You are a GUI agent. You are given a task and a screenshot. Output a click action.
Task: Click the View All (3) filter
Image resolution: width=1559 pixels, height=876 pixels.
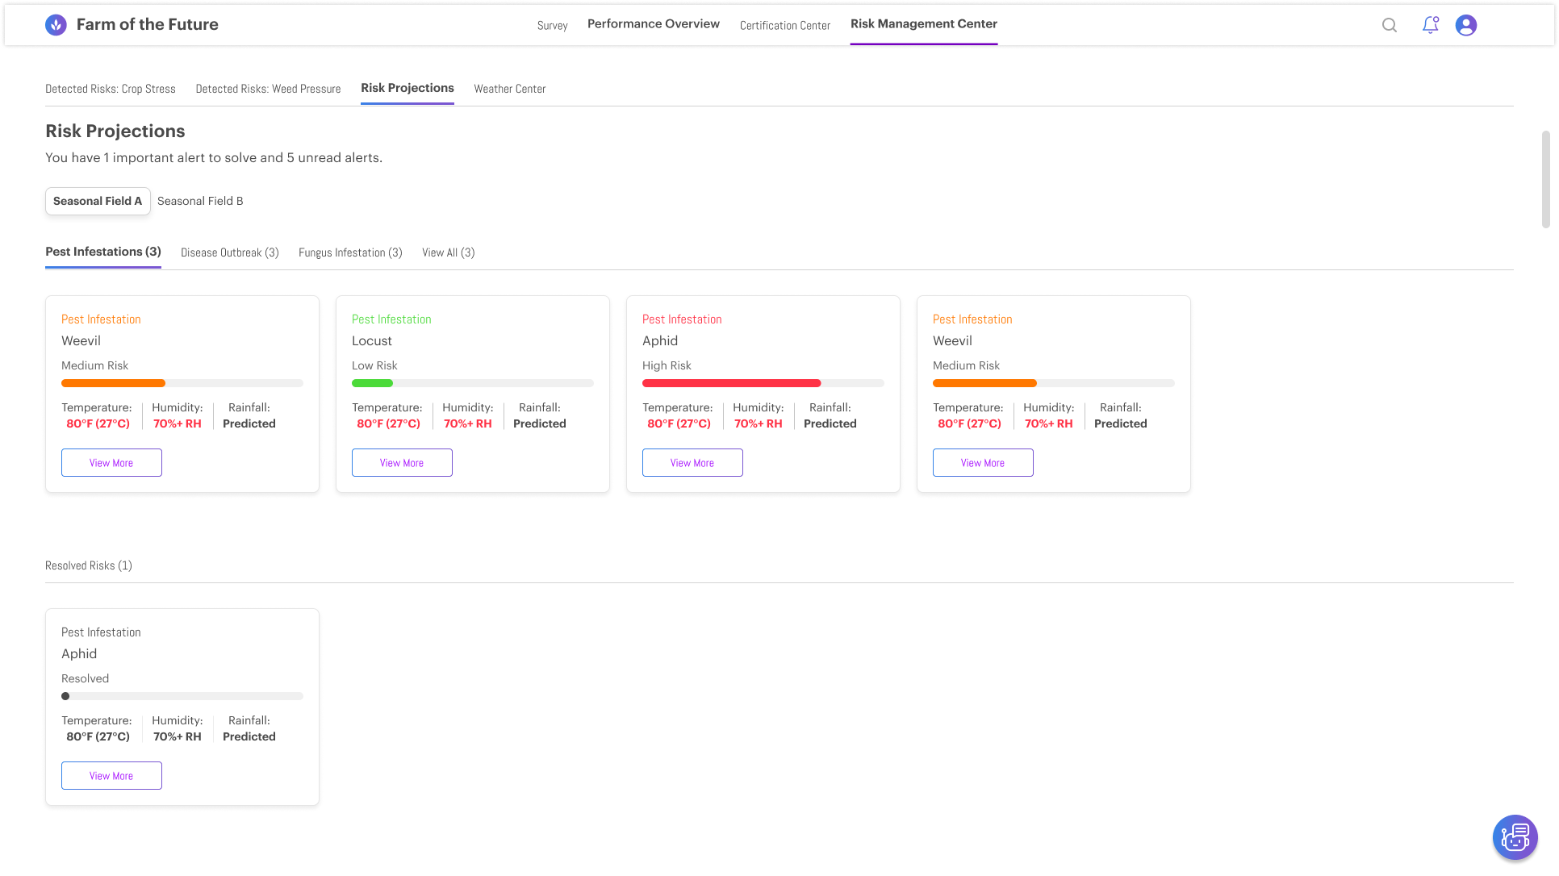448,252
